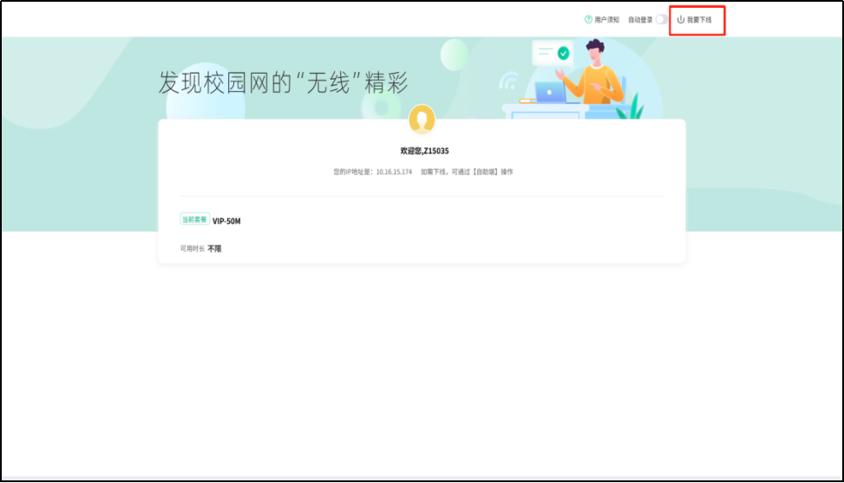The height and width of the screenshot is (483, 844).
Task: Click the welcome text 欢迎您,Z15035
Action: 424,151
